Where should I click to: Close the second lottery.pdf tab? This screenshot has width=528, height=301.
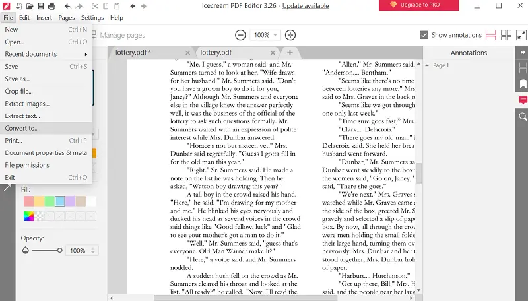[x=273, y=53]
